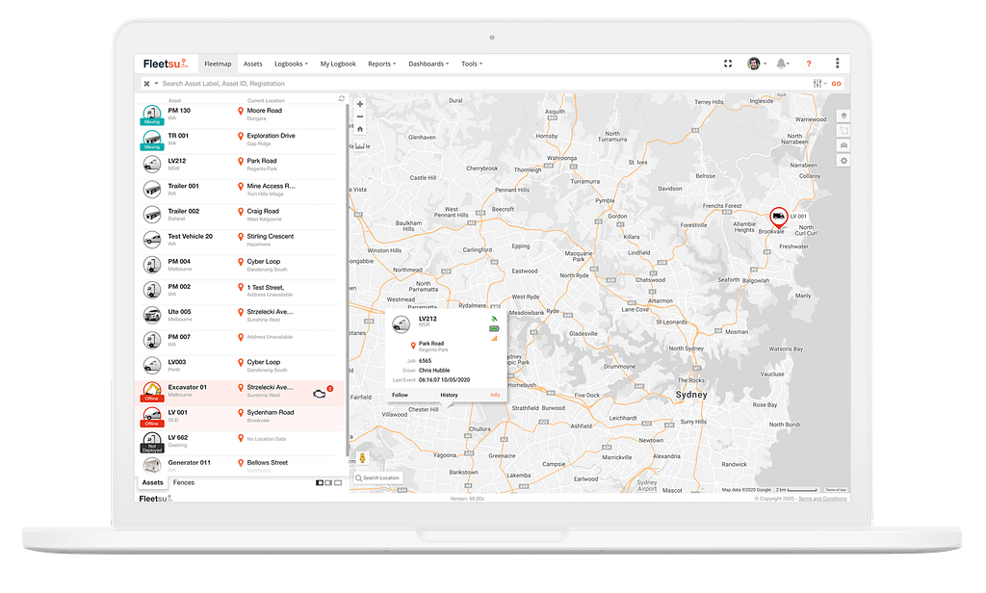986x593 pixels.
Task: Zoom out of the map
Action: (x=360, y=117)
